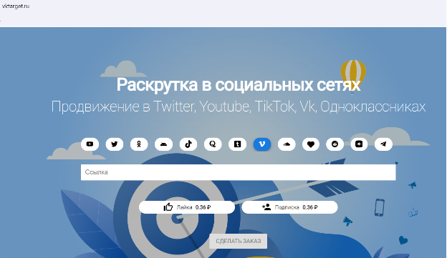This screenshot has width=447, height=258.
Task: Click into the Ссылка link field
Action: pos(238,172)
